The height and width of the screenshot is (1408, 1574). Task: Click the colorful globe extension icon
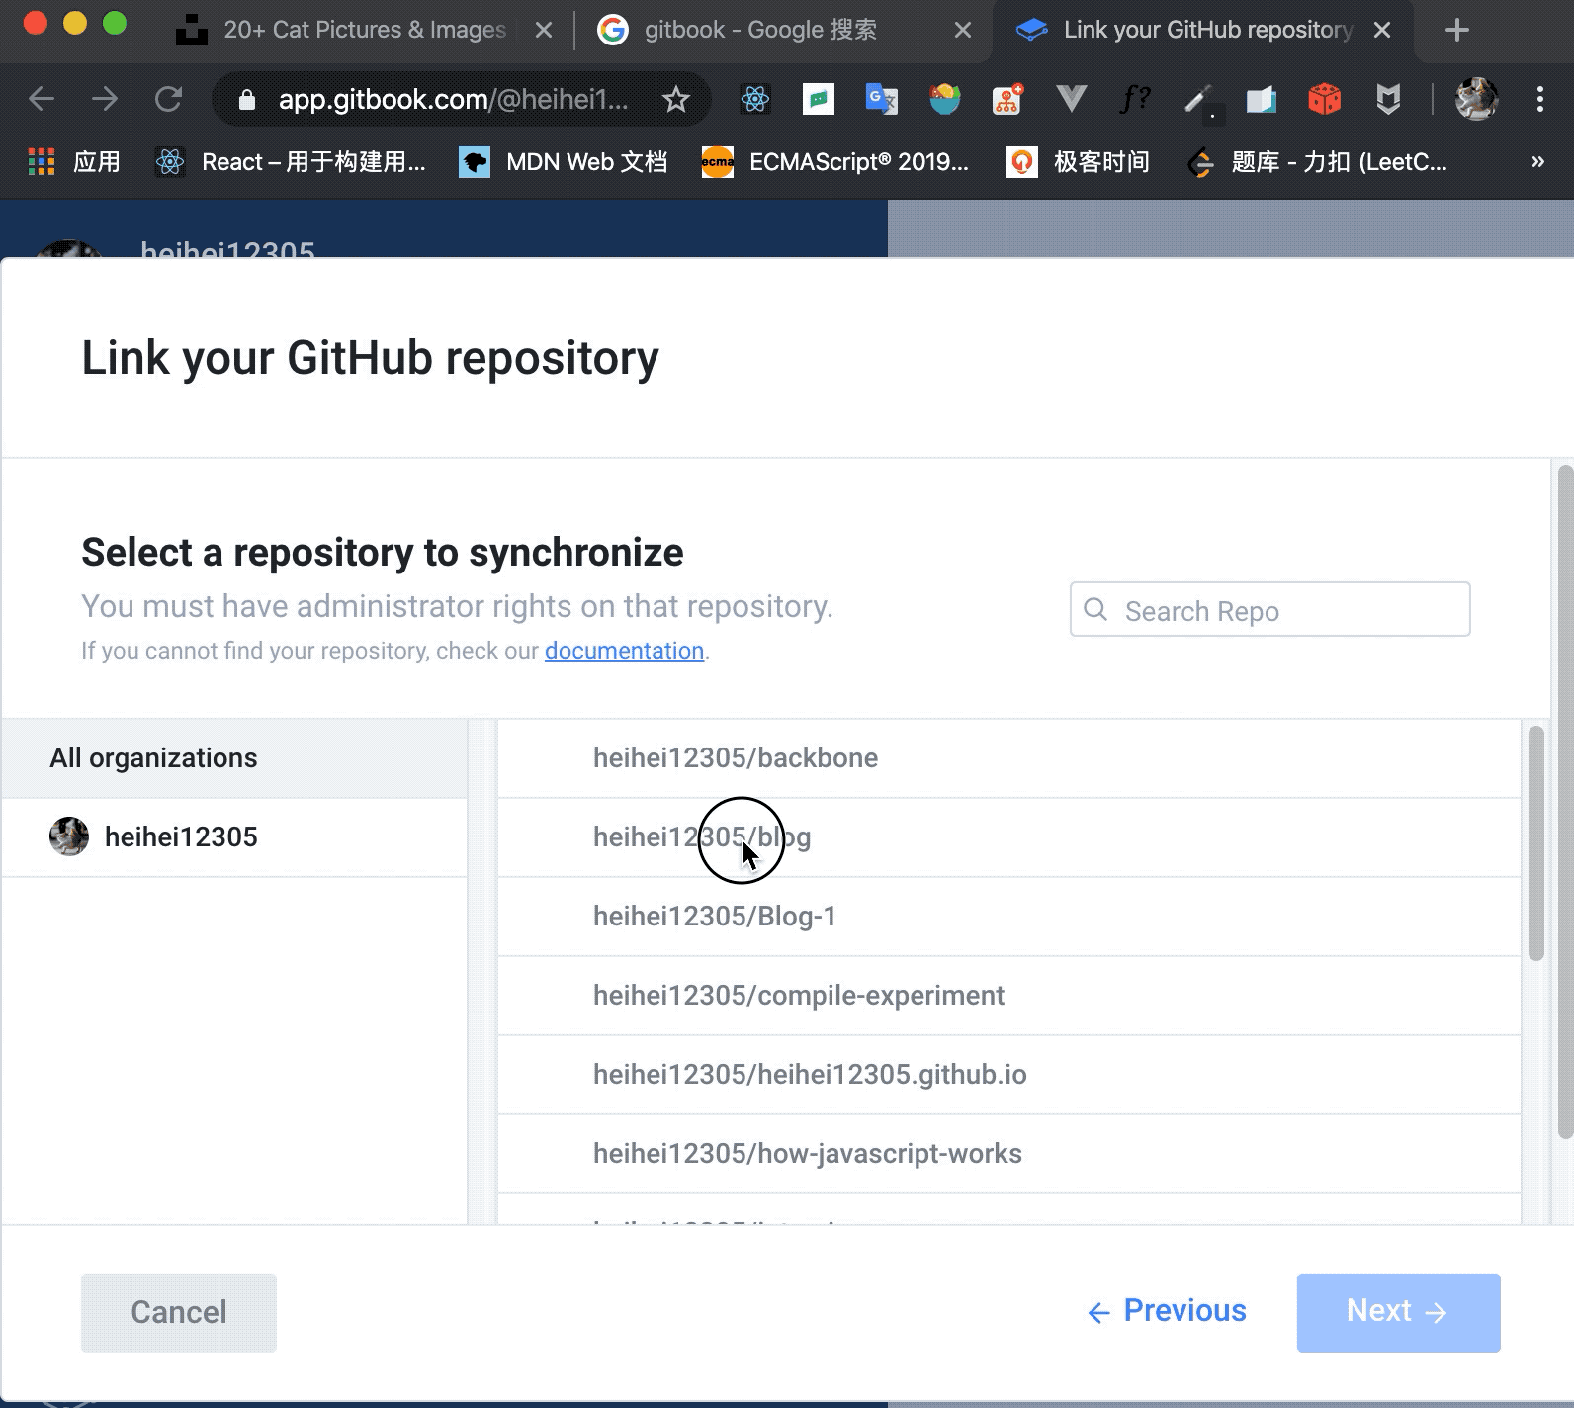(944, 99)
